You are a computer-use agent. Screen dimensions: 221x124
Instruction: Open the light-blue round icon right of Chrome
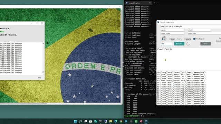coord(126,121)
